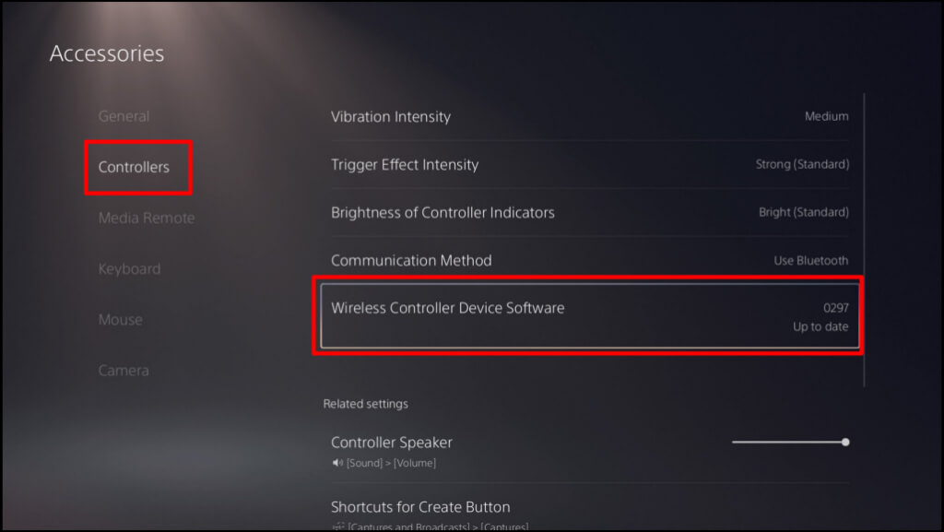Click the settings list scrollbar

click(864, 240)
